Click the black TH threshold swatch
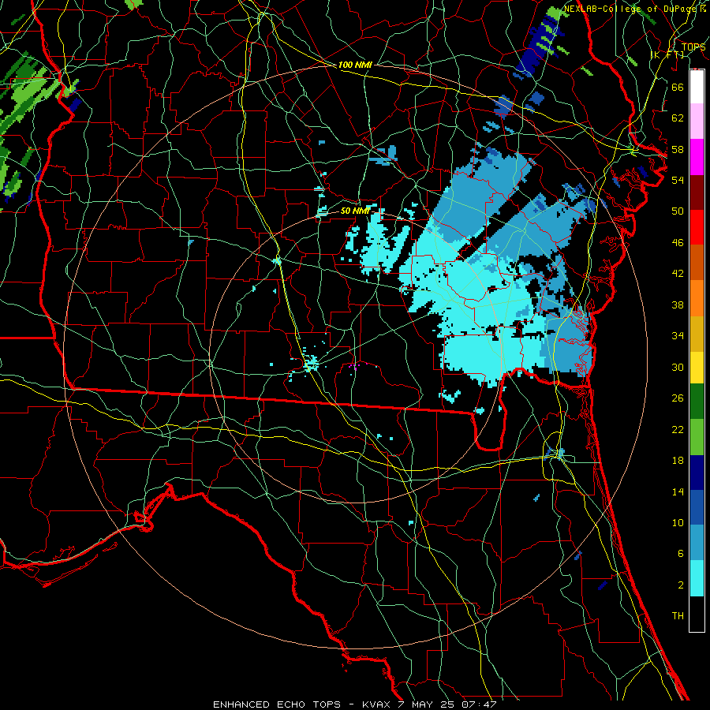The width and height of the screenshot is (710, 710). click(x=697, y=614)
